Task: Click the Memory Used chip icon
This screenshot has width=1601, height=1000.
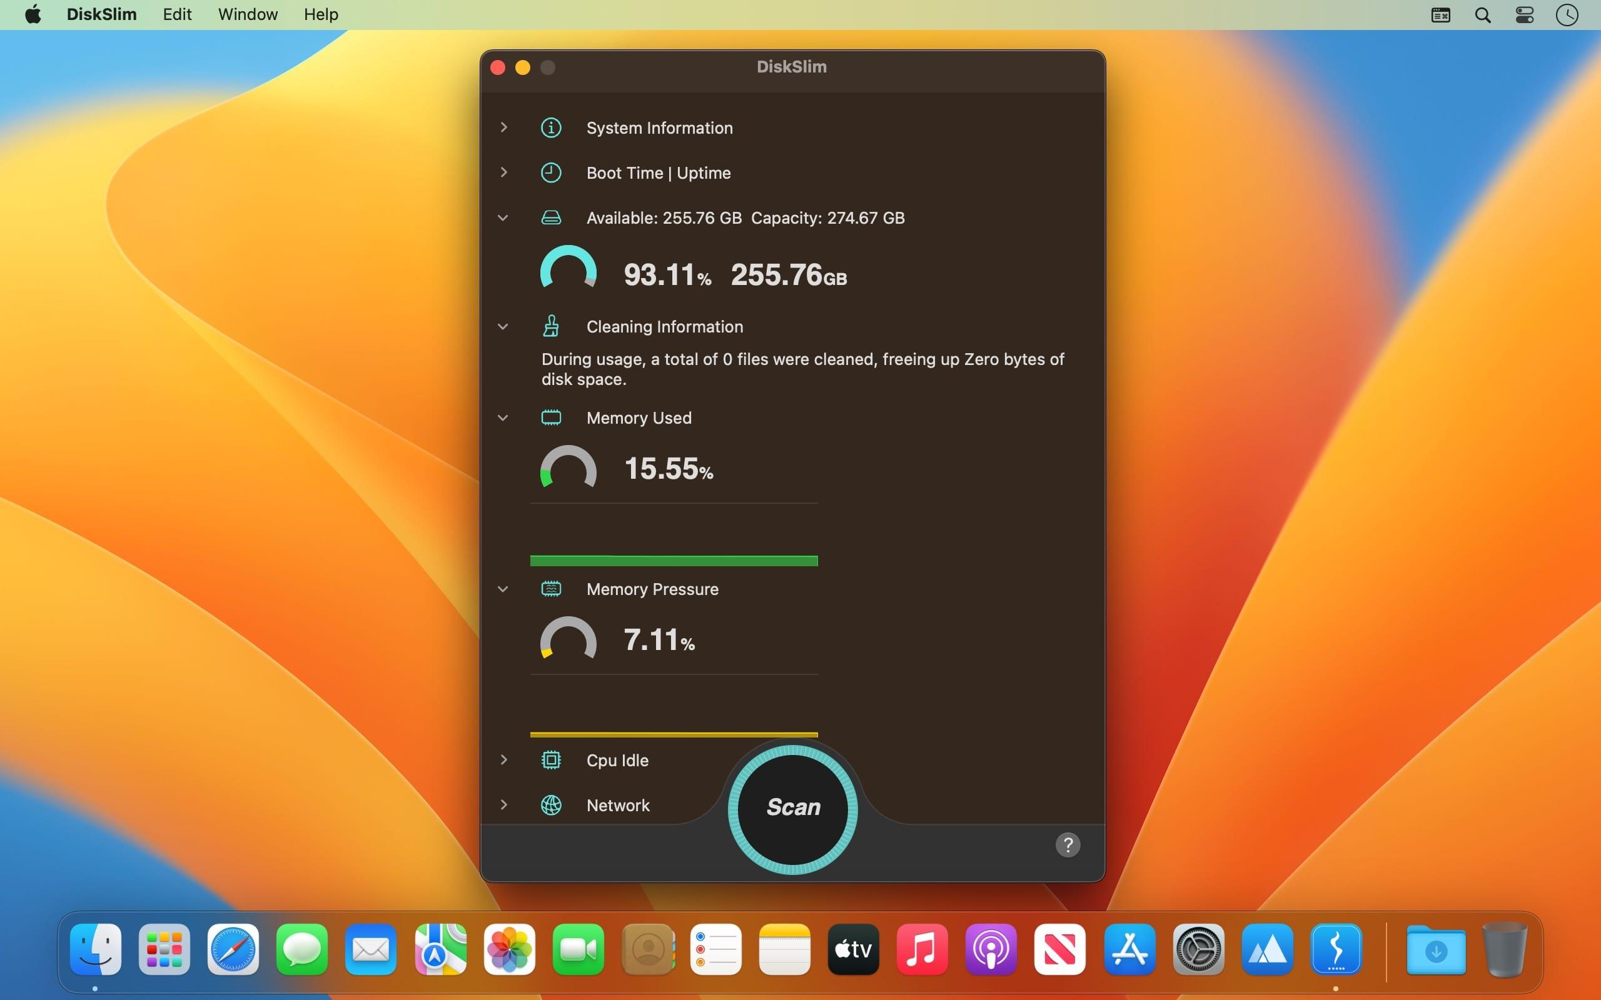Action: coord(551,417)
